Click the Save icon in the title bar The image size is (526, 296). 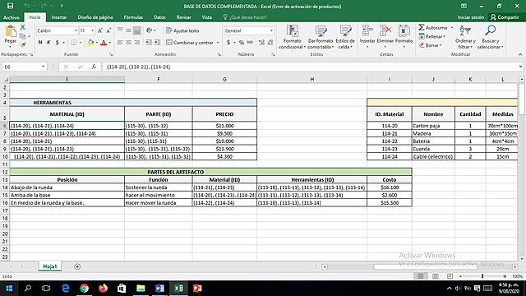[10, 6]
